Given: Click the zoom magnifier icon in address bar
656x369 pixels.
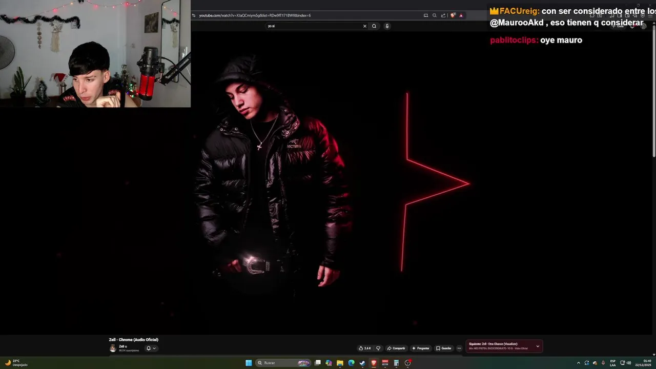Looking at the screenshot, I should (x=435, y=15).
